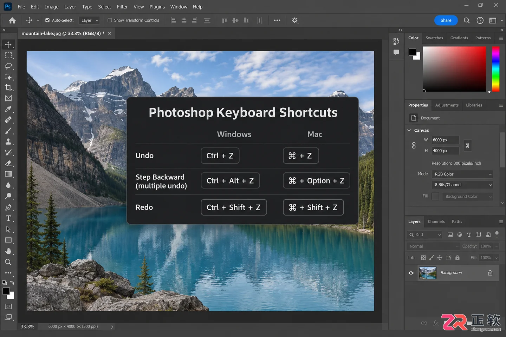Open the Normal blend mode dropdown
Screen dimensions: 506x337
tap(433, 246)
